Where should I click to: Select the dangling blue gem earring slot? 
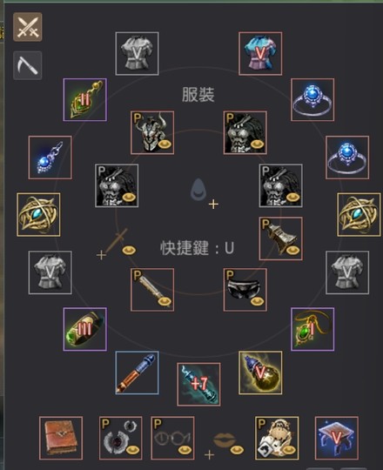click(50, 158)
